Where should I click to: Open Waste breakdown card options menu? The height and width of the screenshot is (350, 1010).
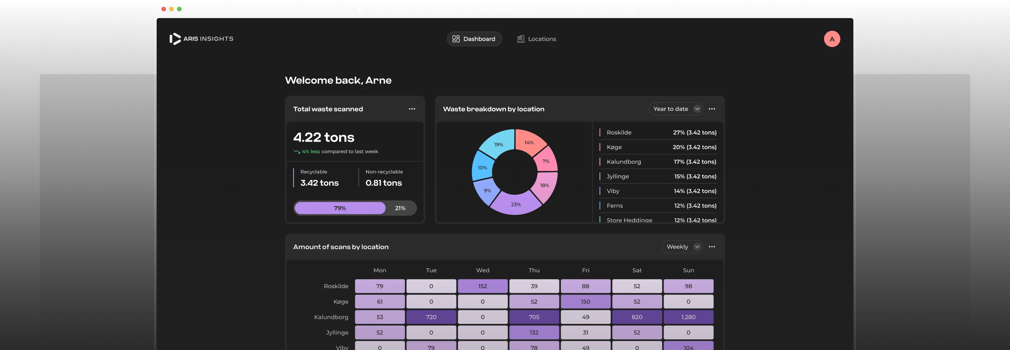tap(712, 109)
